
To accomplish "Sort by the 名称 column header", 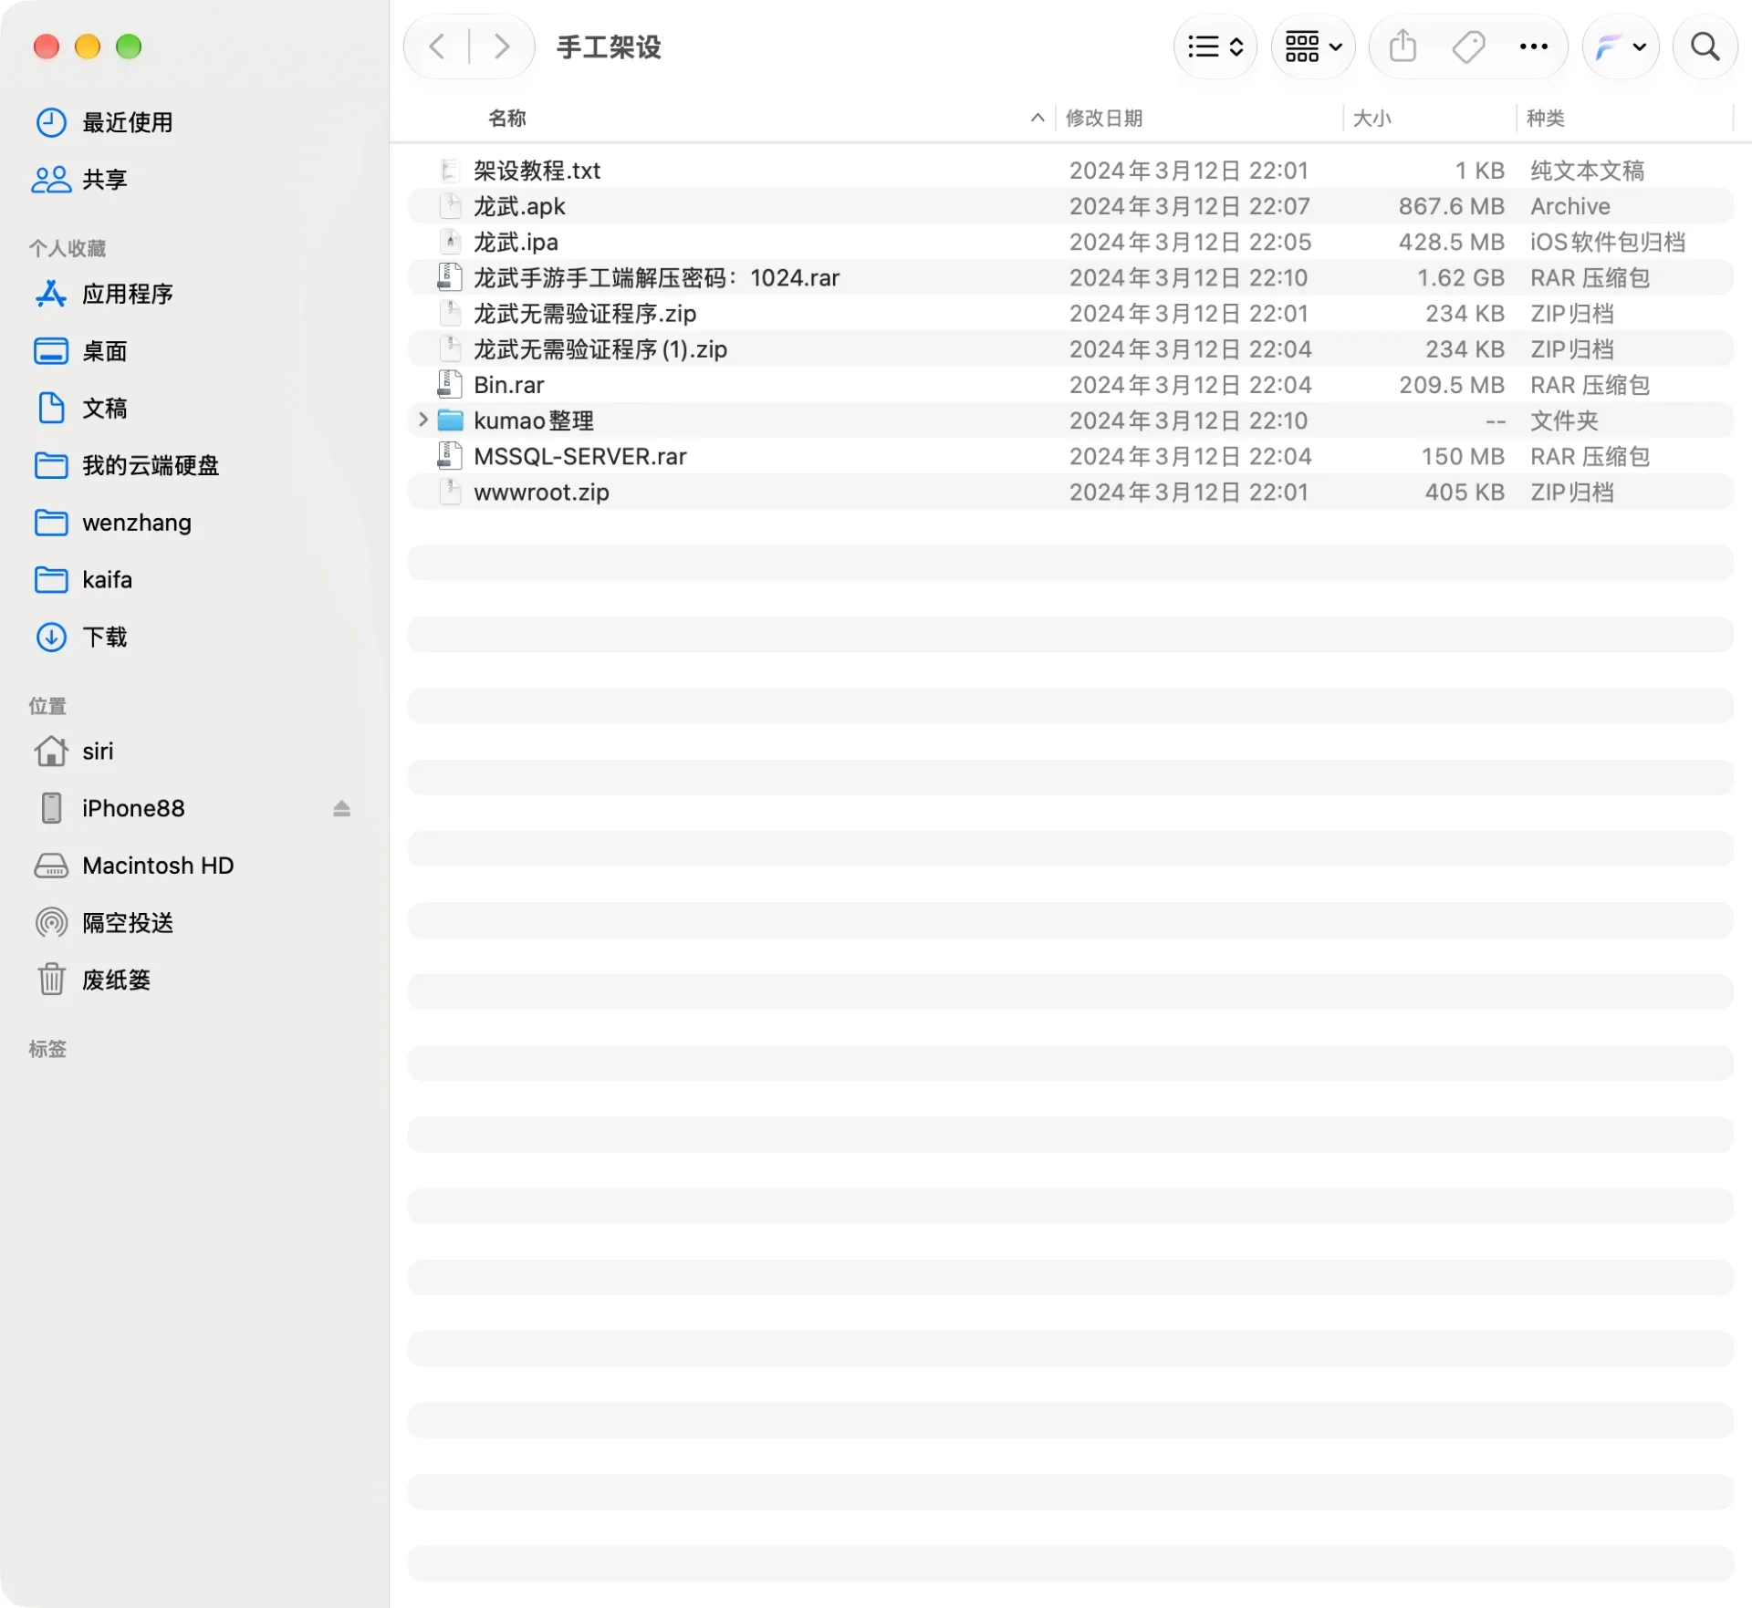I will (x=507, y=118).
